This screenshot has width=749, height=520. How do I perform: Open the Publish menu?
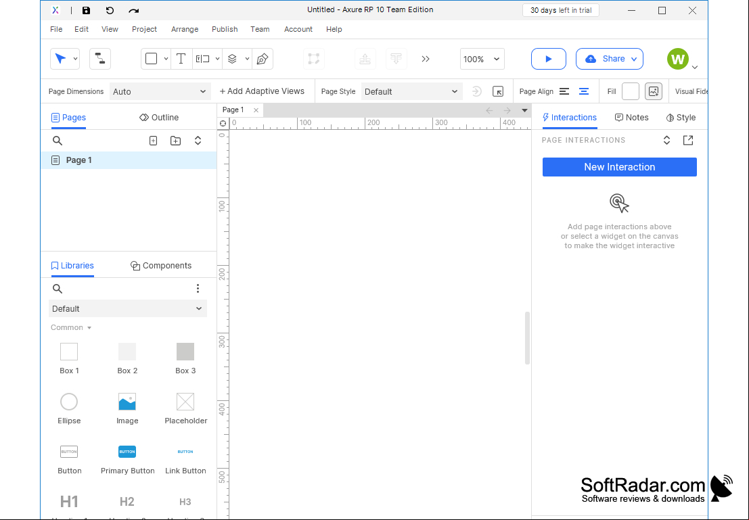click(x=225, y=29)
